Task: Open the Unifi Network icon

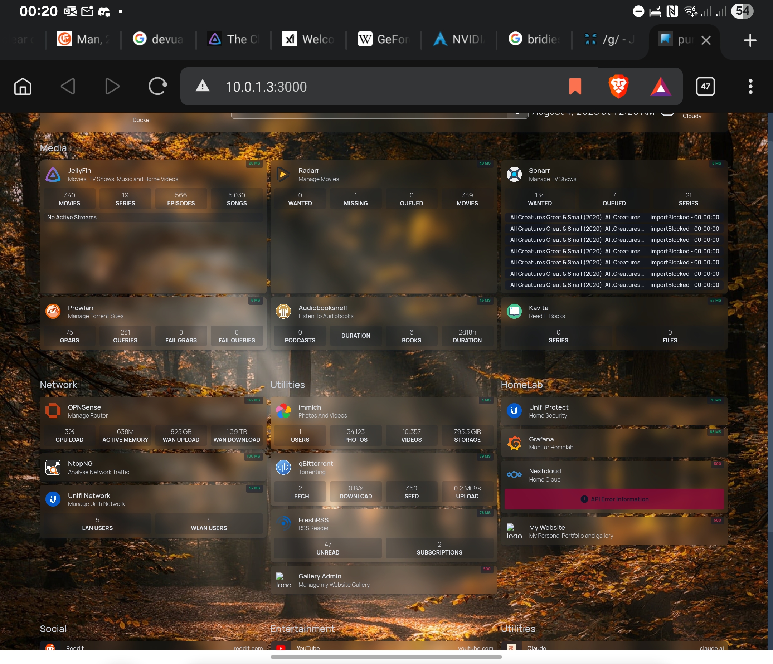Action: tap(53, 499)
